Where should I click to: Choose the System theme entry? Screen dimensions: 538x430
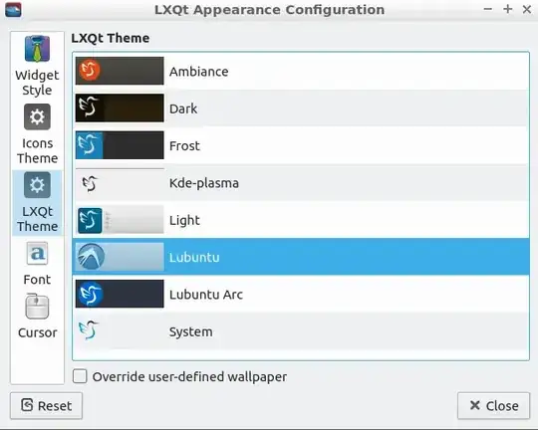coord(301,331)
